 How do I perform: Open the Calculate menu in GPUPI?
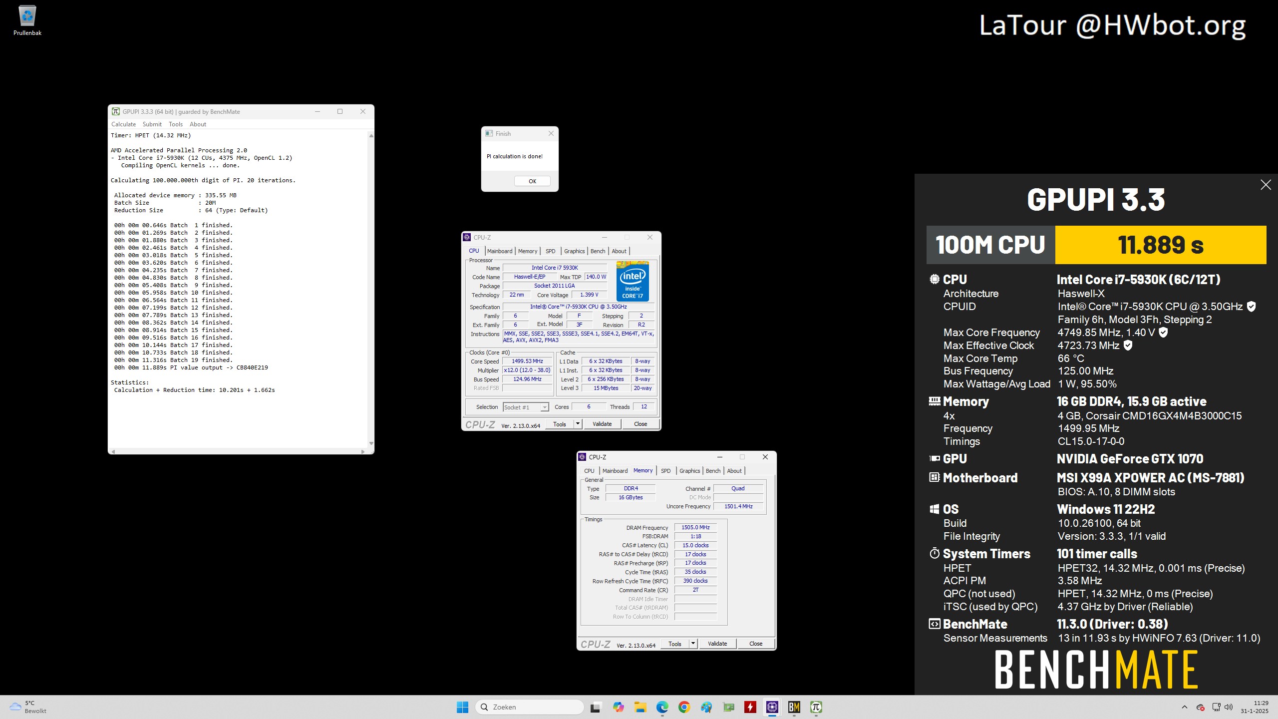point(123,124)
